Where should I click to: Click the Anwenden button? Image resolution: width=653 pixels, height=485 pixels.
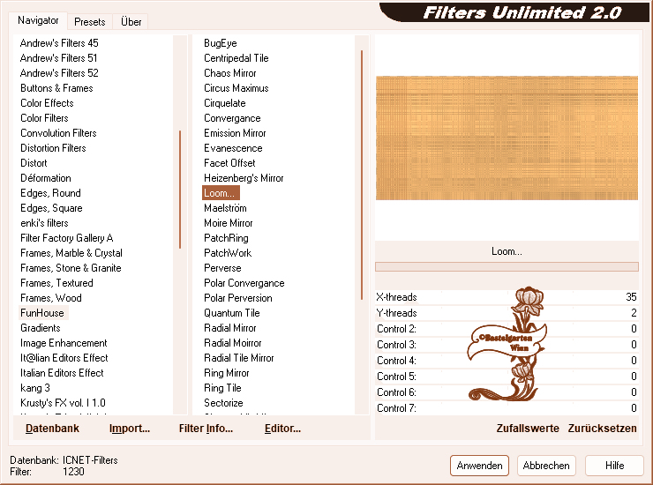479,466
